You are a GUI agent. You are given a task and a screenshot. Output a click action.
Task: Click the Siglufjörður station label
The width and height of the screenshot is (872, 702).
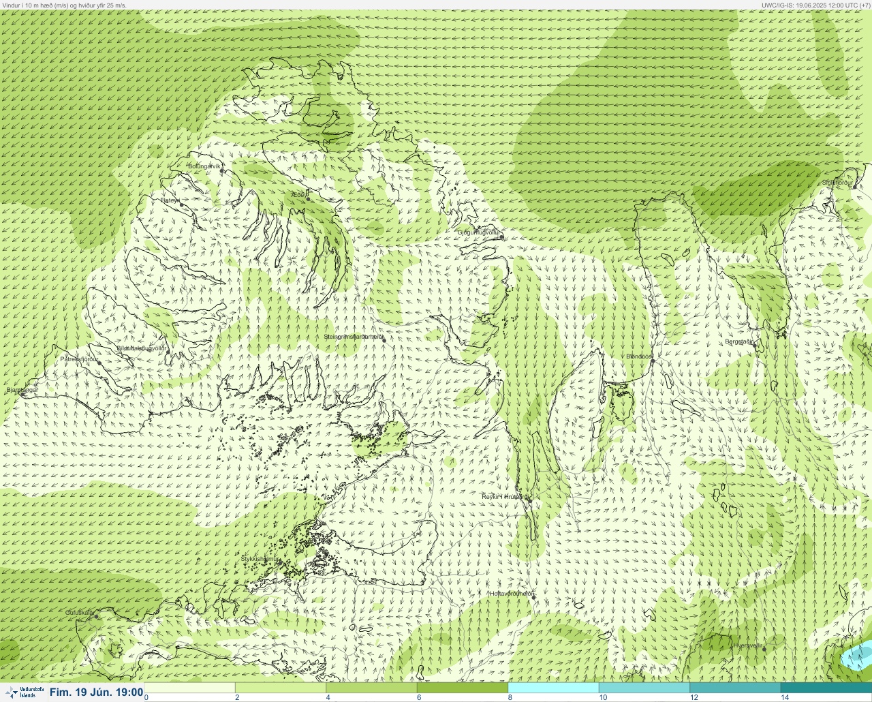coord(837,183)
